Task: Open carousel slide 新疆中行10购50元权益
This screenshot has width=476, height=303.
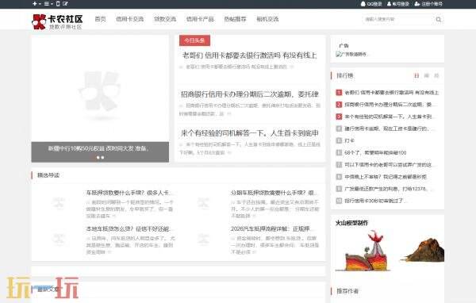Action: click(x=98, y=148)
